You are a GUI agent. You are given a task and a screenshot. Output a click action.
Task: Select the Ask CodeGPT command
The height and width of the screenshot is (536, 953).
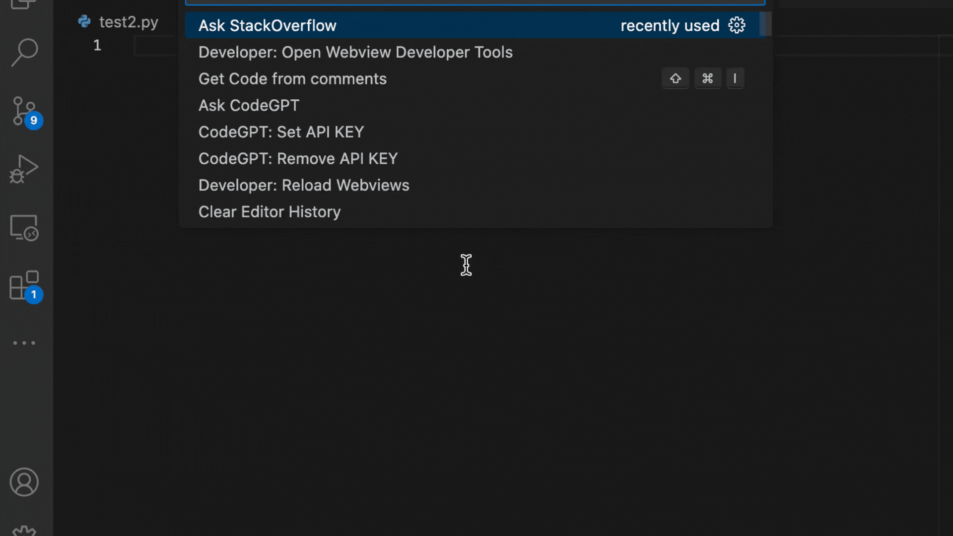[249, 105]
